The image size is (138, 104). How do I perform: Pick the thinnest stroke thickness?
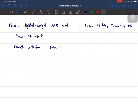coord(110,12)
